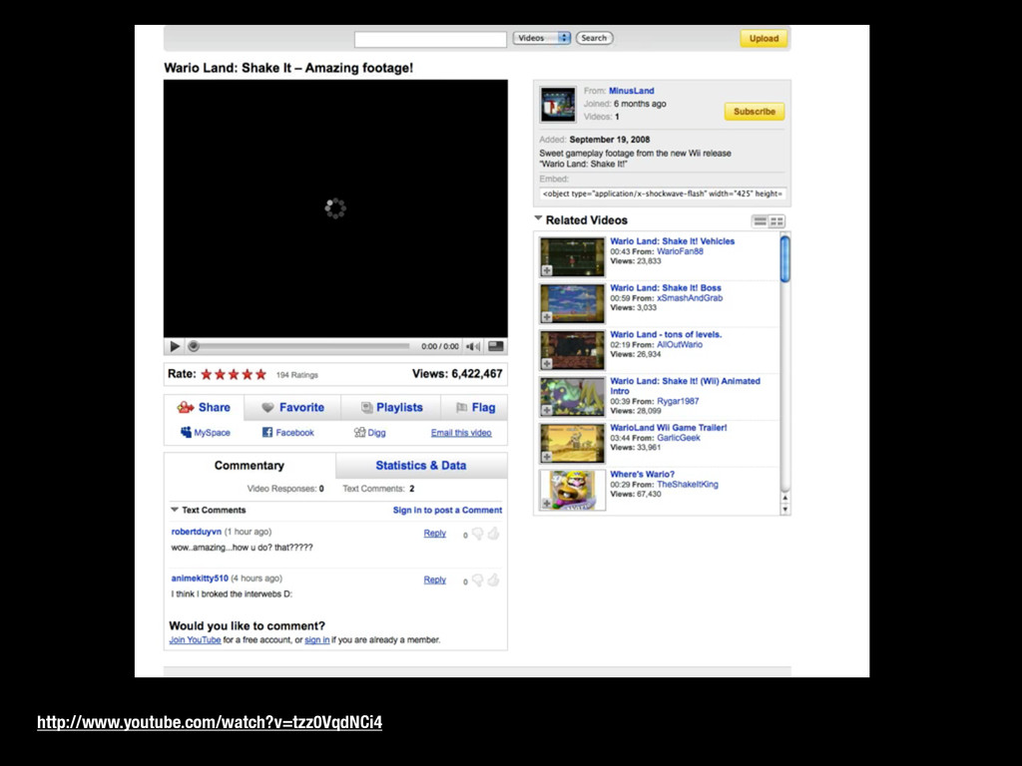The width and height of the screenshot is (1022, 766).
Task: Open Wario Land: Shake It! Boss video
Action: coord(666,287)
